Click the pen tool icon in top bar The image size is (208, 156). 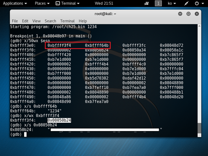[x=186, y=3]
